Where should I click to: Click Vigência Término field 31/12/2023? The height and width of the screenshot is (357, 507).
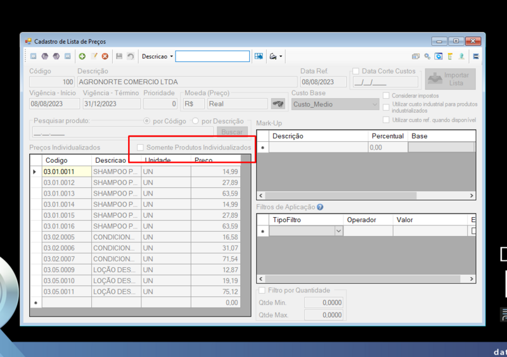click(112, 104)
